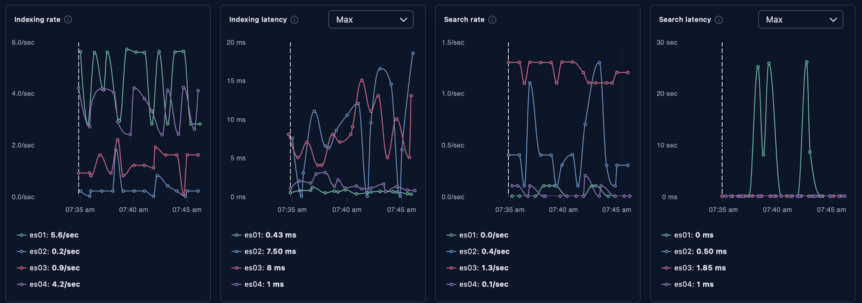
Task: Click the Indexing latency info icon
Action: pos(295,19)
